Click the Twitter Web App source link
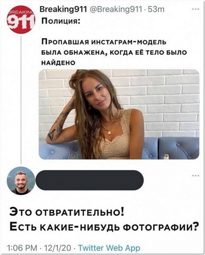Screen dimensions: 205x255 (109, 248)
